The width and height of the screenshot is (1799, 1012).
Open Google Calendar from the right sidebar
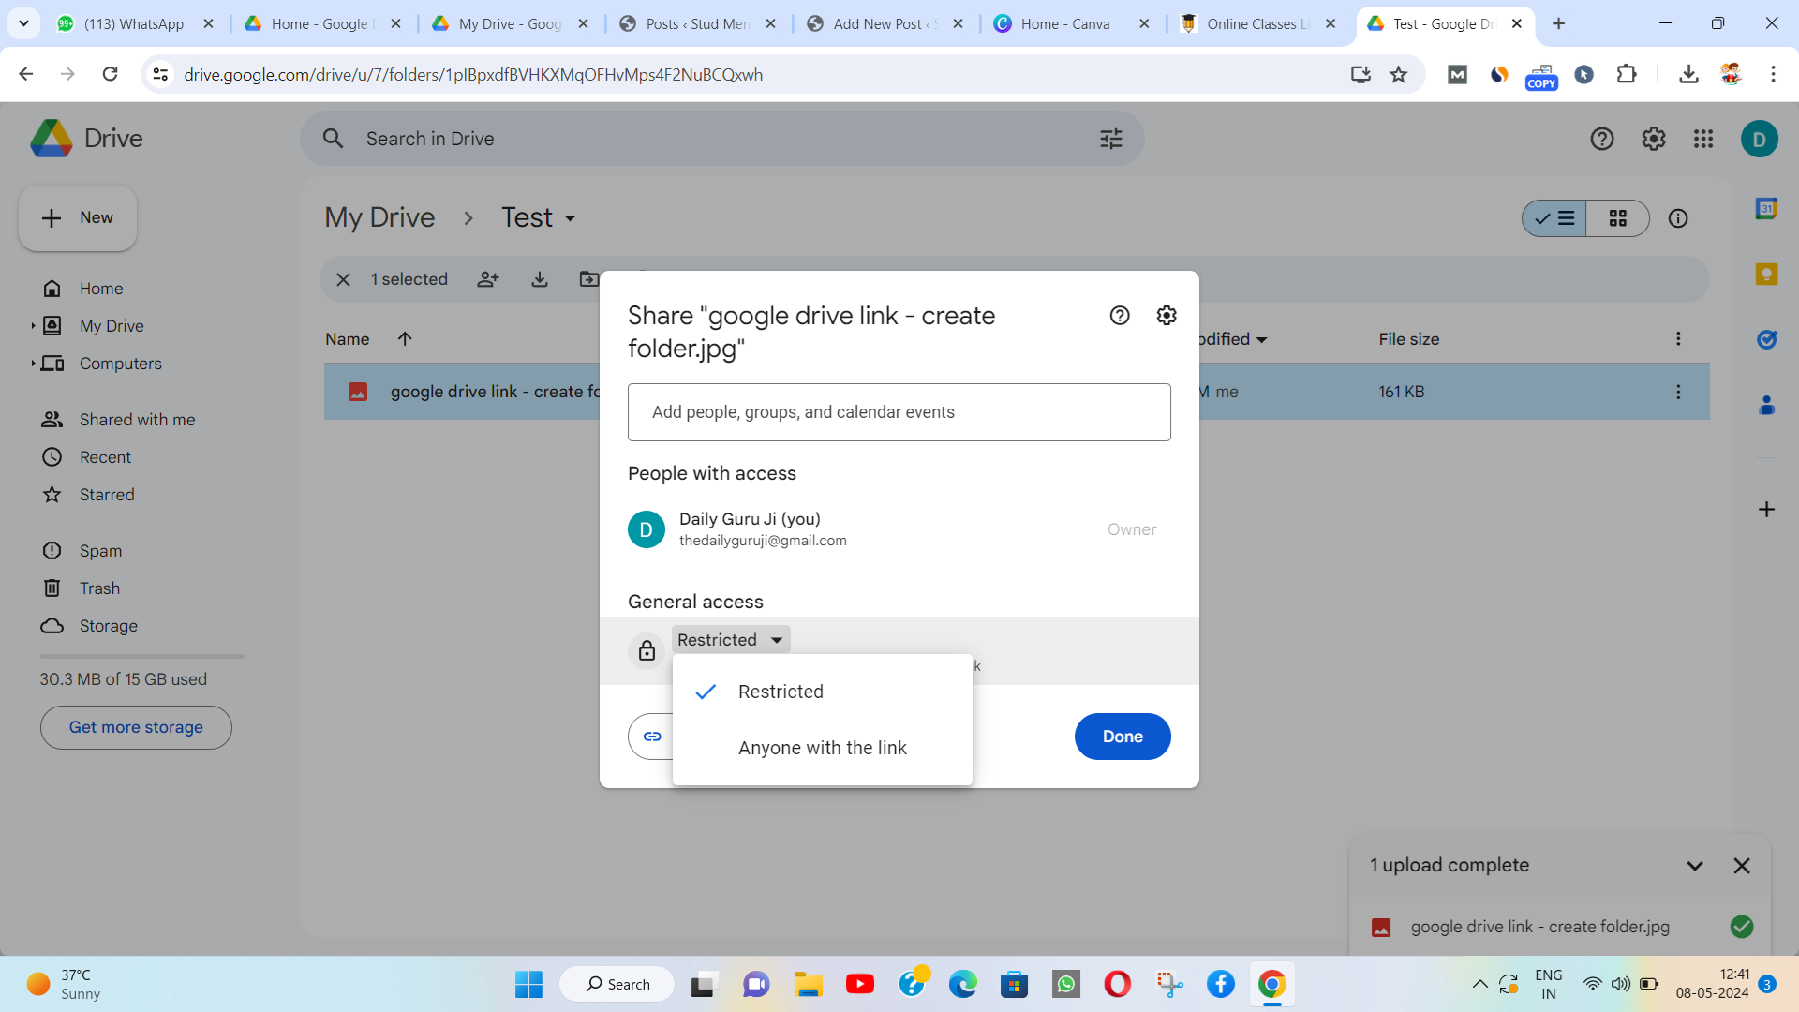1767,208
